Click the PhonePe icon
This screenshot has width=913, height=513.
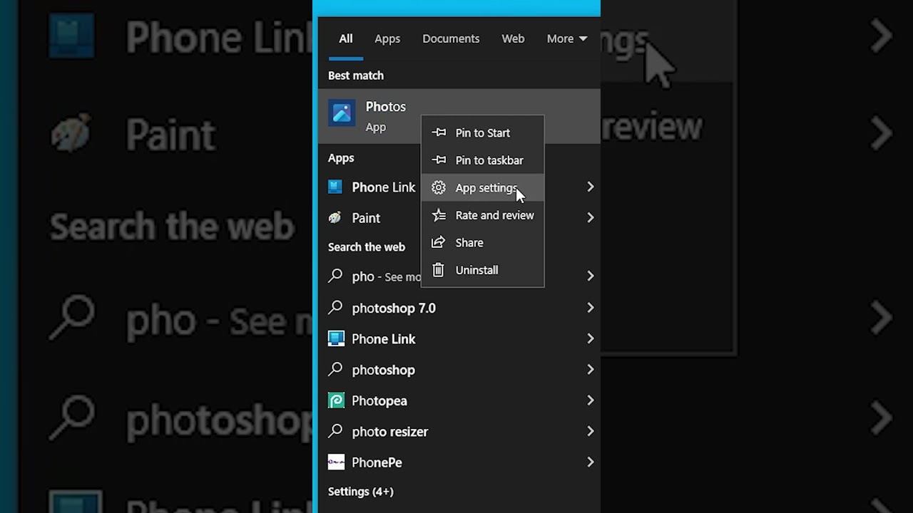pos(336,462)
